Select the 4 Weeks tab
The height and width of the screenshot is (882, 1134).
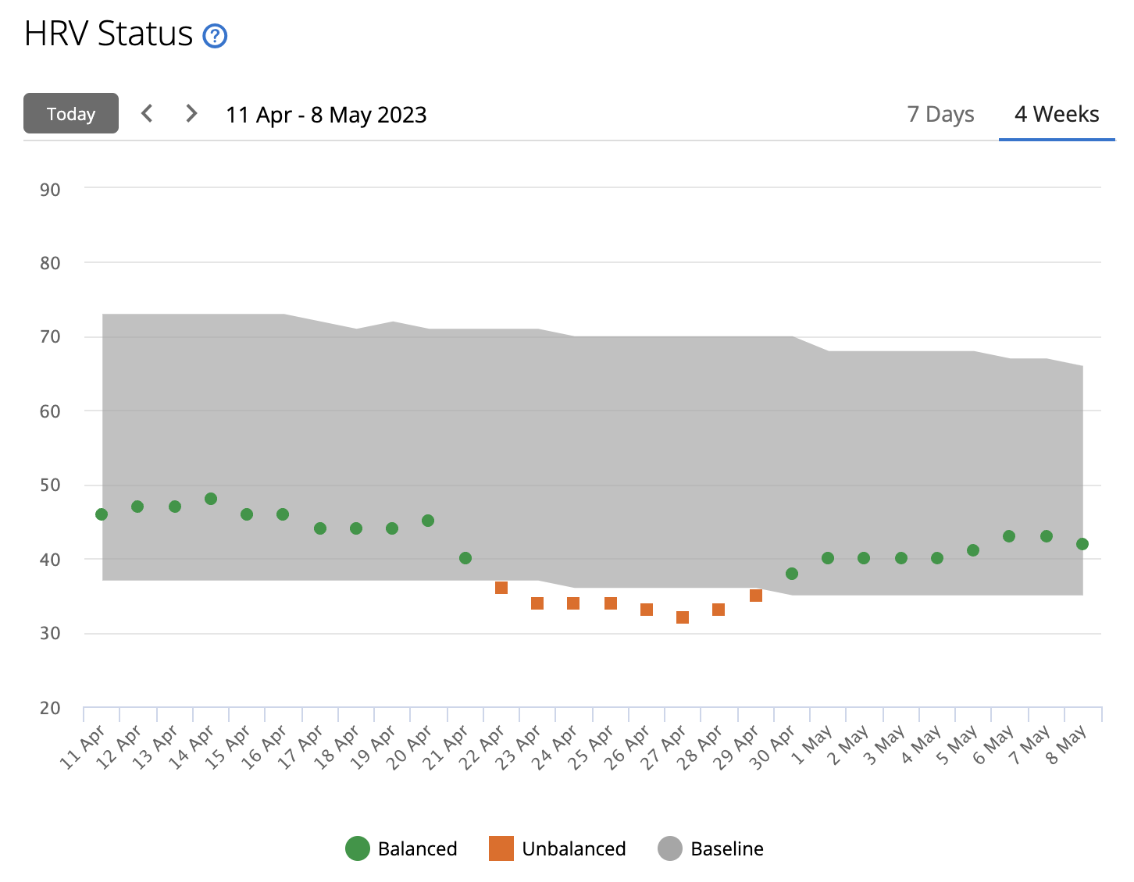[x=1057, y=114]
